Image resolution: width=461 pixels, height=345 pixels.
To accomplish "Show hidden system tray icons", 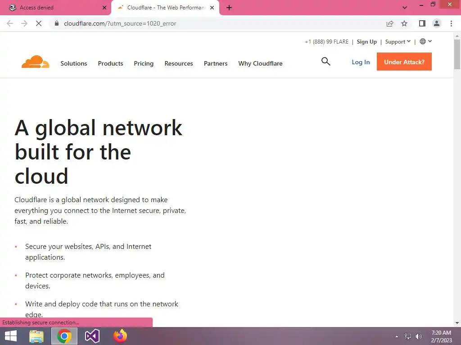I will 397,336.
